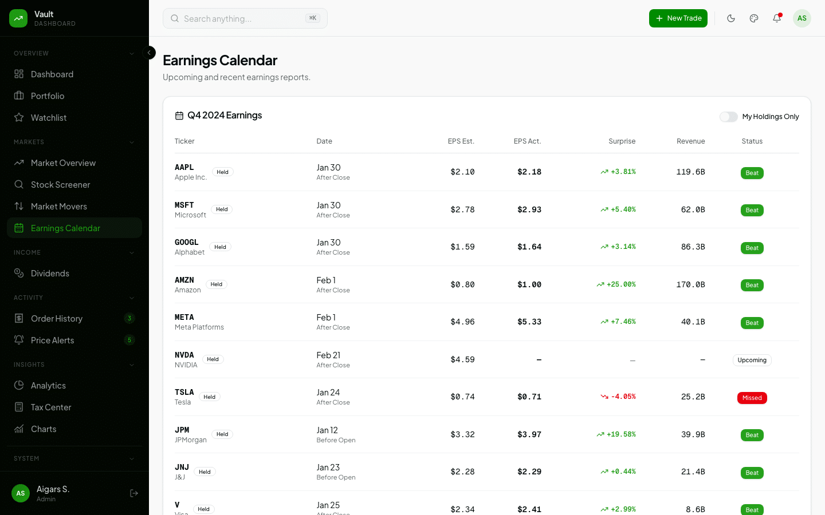The image size is (825, 515).
Task: Collapse the left sidebar with the arrow
Action: (x=149, y=52)
